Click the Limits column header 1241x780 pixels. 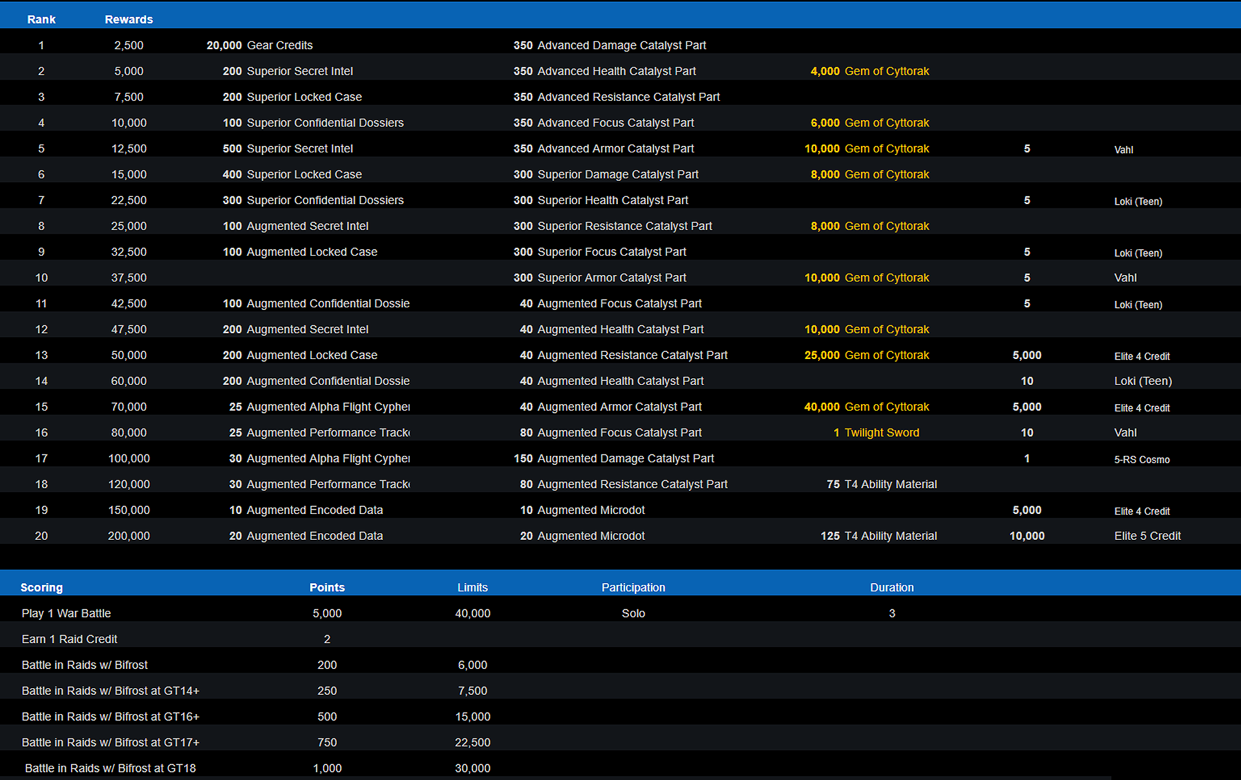point(472,588)
